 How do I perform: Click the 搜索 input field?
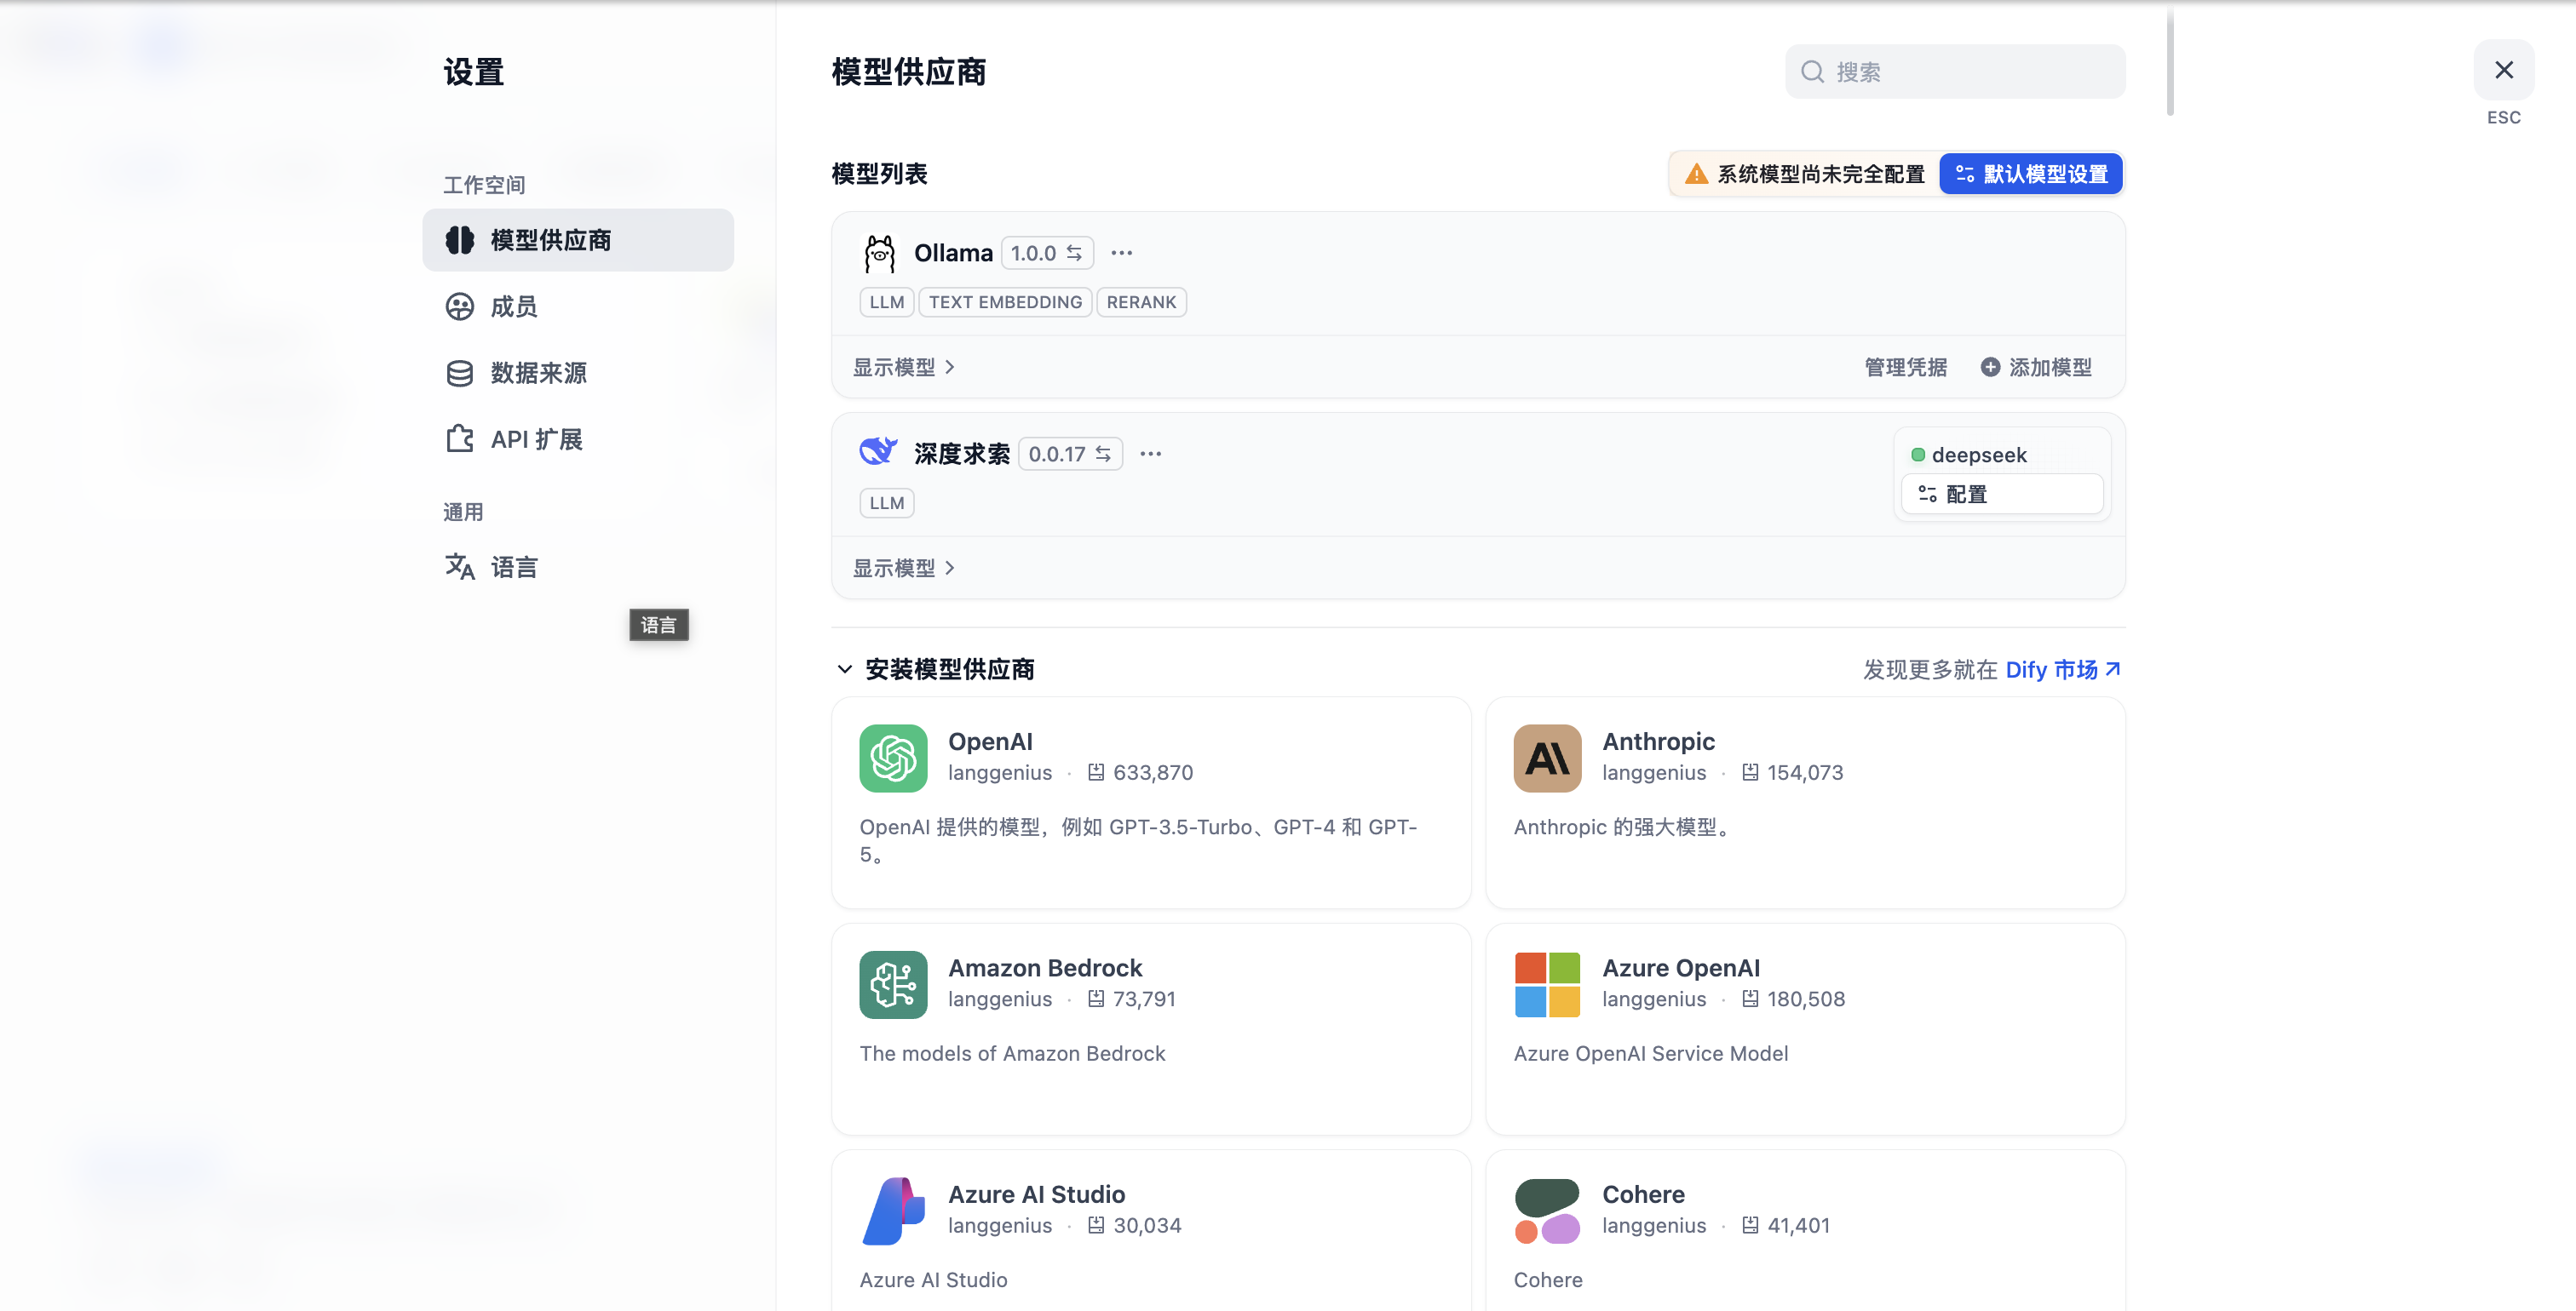[x=1955, y=72]
